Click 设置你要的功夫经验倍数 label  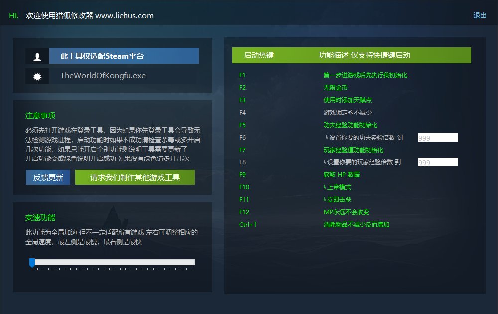pos(364,137)
